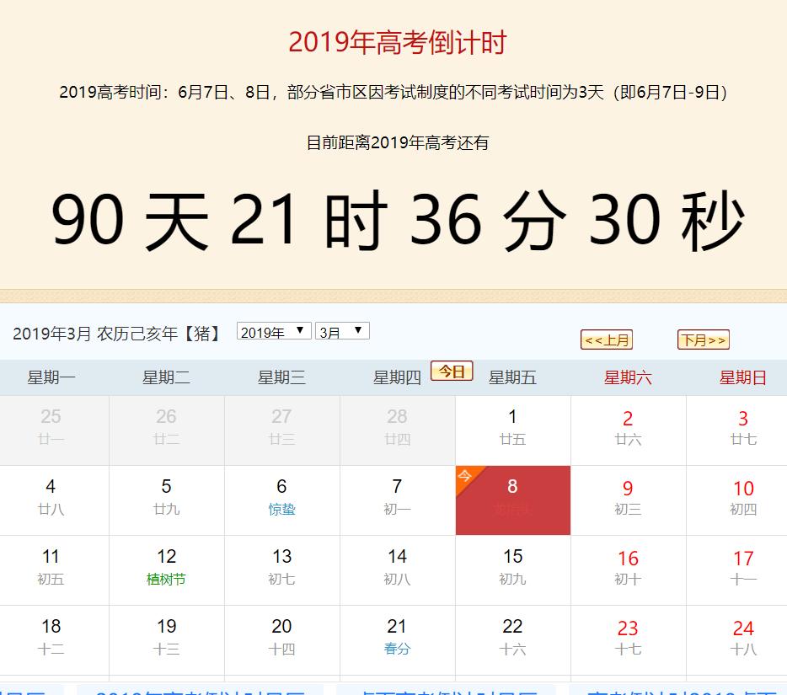Select March 21 春分 cell

point(398,639)
